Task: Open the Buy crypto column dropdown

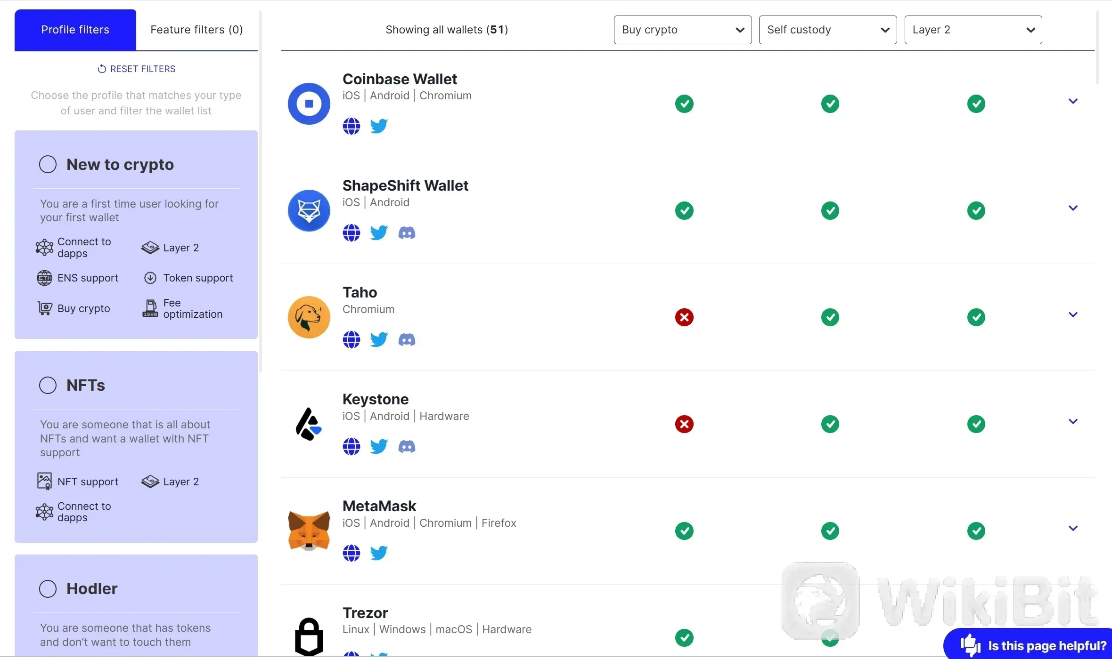Action: pyautogui.click(x=683, y=30)
